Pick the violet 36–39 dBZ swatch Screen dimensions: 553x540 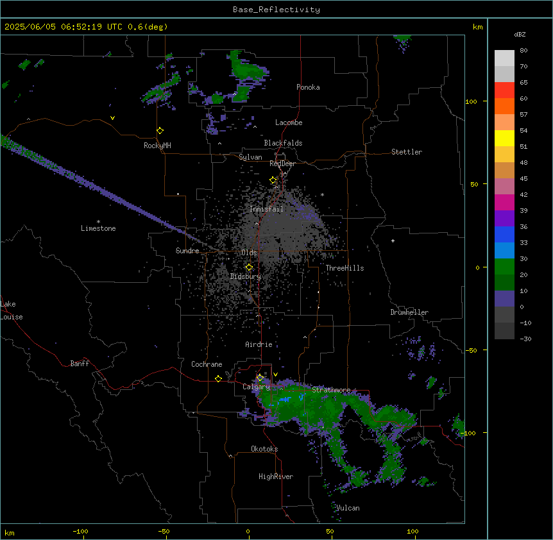[504, 219]
